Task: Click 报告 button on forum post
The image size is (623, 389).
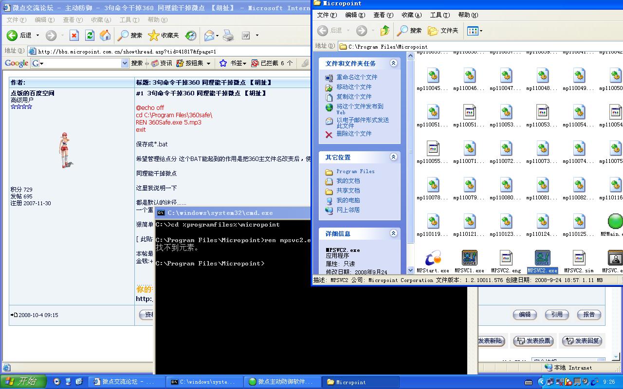Action: (589, 315)
